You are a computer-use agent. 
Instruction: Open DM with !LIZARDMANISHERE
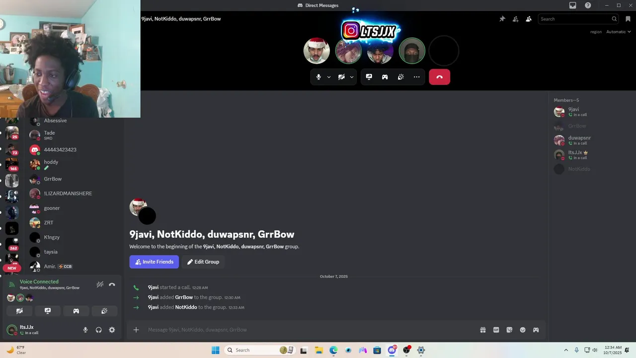(75, 193)
